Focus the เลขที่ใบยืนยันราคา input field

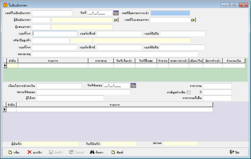[x=52, y=13]
